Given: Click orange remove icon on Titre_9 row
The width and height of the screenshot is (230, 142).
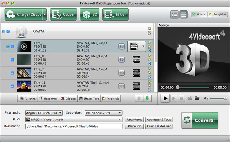Looking at the screenshot, I should point(150,60).
